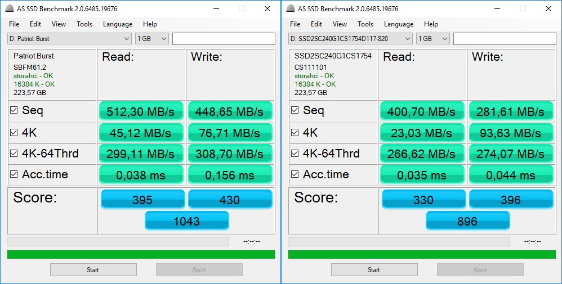
Task: Open File menu in right window
Action: point(295,24)
